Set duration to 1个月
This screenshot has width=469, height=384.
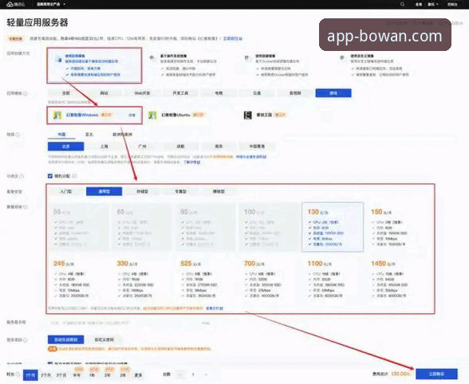(30, 374)
